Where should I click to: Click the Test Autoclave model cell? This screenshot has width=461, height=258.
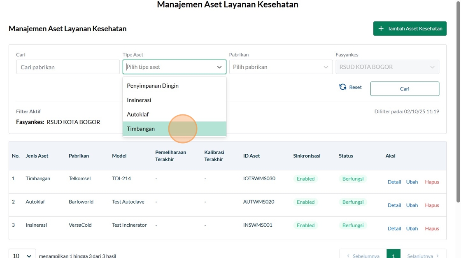coord(128,202)
